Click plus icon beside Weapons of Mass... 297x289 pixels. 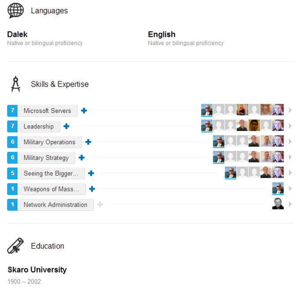[x=92, y=189]
